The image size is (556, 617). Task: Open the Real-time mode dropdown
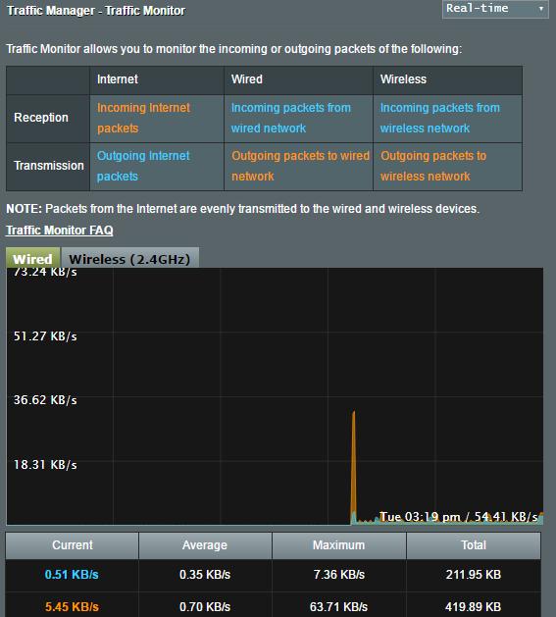(495, 9)
